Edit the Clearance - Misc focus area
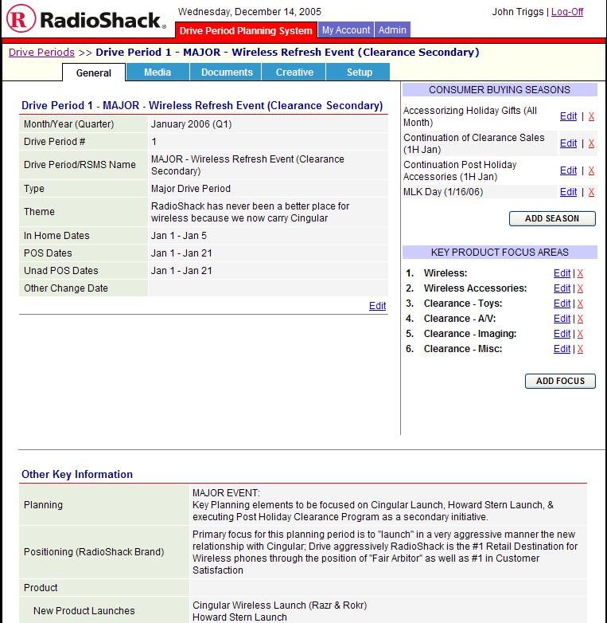Screen dimensions: 607x623 [562, 348]
